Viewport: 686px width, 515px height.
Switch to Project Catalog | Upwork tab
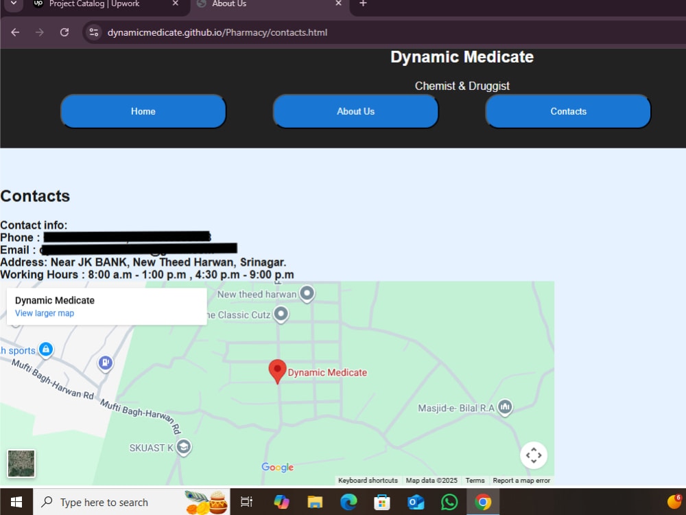[94, 4]
